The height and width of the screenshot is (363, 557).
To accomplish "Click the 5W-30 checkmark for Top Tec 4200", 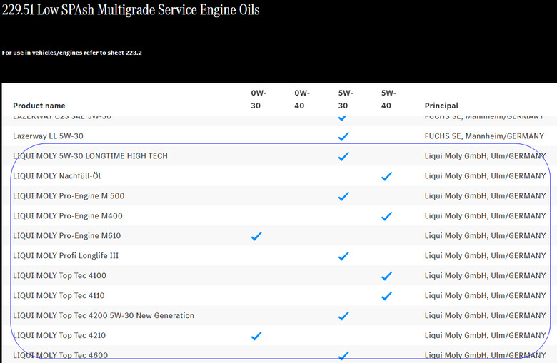I will click(343, 315).
